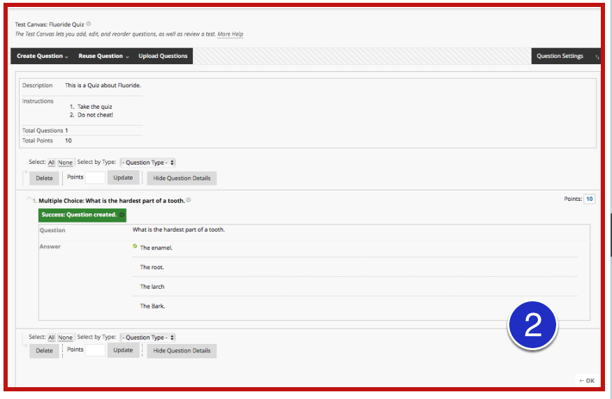Open top Question Type dropdown

point(147,163)
